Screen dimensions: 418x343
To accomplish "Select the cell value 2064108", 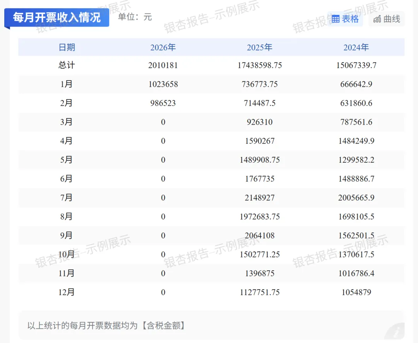I will pos(260,236).
